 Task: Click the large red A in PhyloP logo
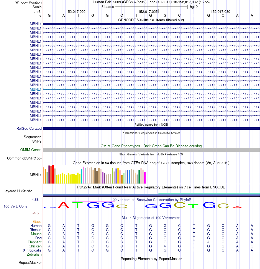[x=63, y=205]
